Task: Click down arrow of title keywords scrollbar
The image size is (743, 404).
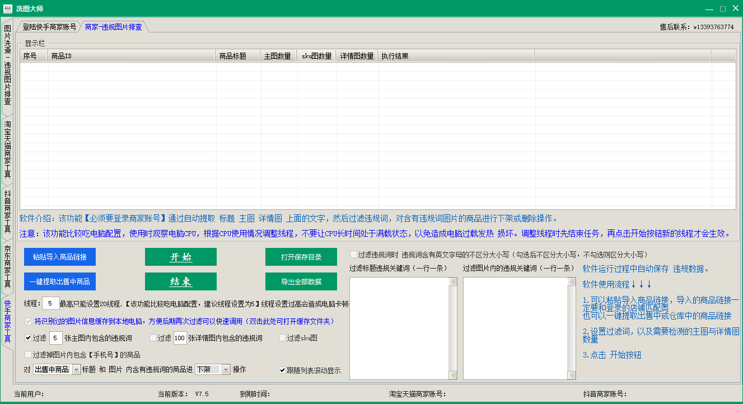Action: coord(452,374)
